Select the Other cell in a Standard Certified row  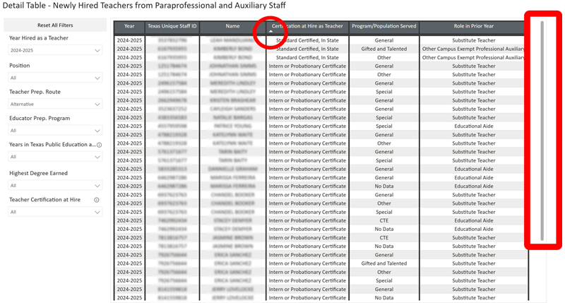tap(384, 58)
